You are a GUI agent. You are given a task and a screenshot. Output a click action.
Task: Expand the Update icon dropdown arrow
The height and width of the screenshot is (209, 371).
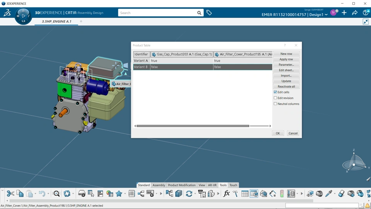[x=73, y=194]
